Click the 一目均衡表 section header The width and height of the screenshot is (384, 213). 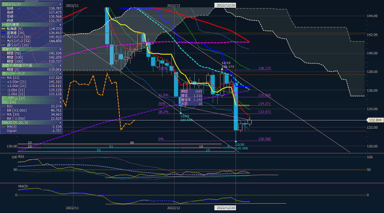pos(32,25)
